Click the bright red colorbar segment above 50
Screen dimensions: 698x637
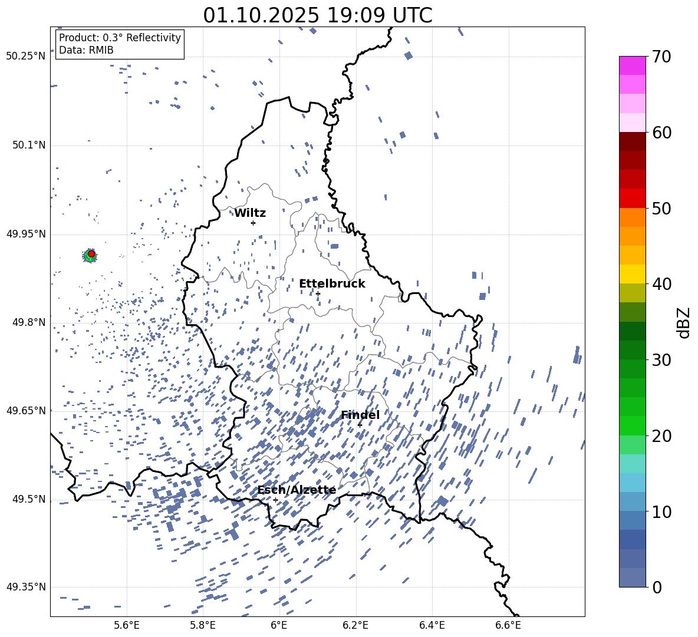pos(633,199)
